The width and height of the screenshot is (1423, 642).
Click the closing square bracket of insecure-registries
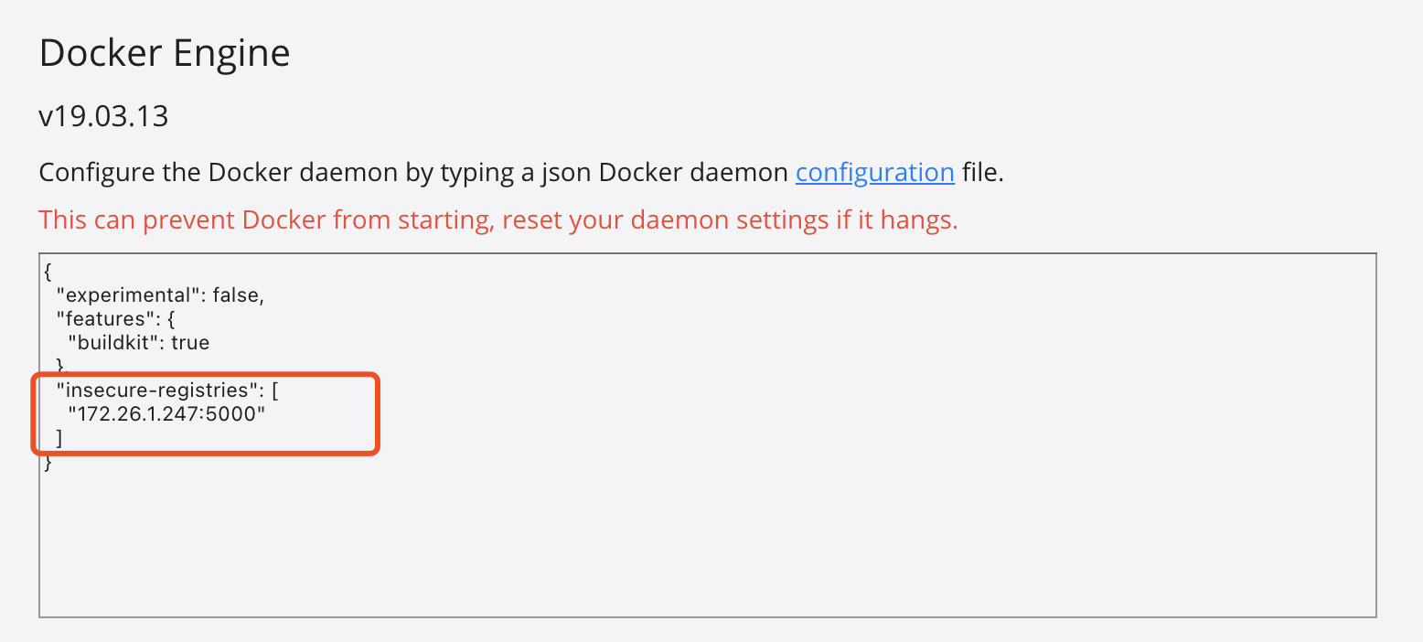(59, 439)
